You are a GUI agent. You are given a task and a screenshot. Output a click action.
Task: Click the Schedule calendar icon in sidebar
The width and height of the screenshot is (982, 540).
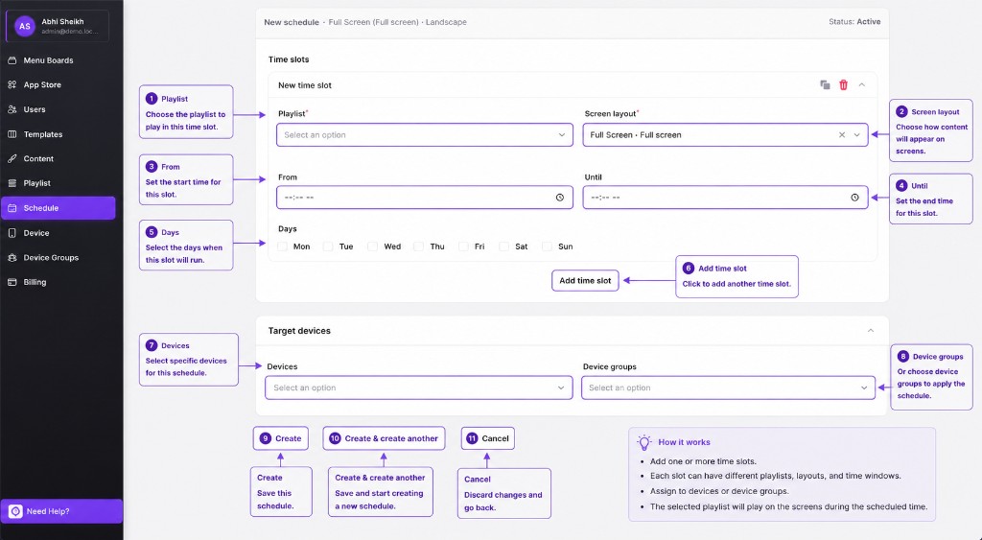tap(12, 208)
